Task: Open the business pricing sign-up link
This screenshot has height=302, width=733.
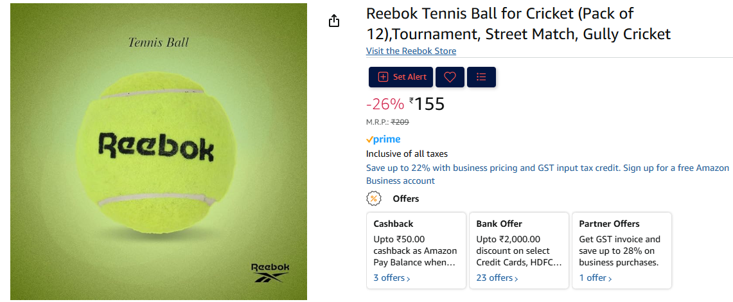Action: click(x=547, y=168)
